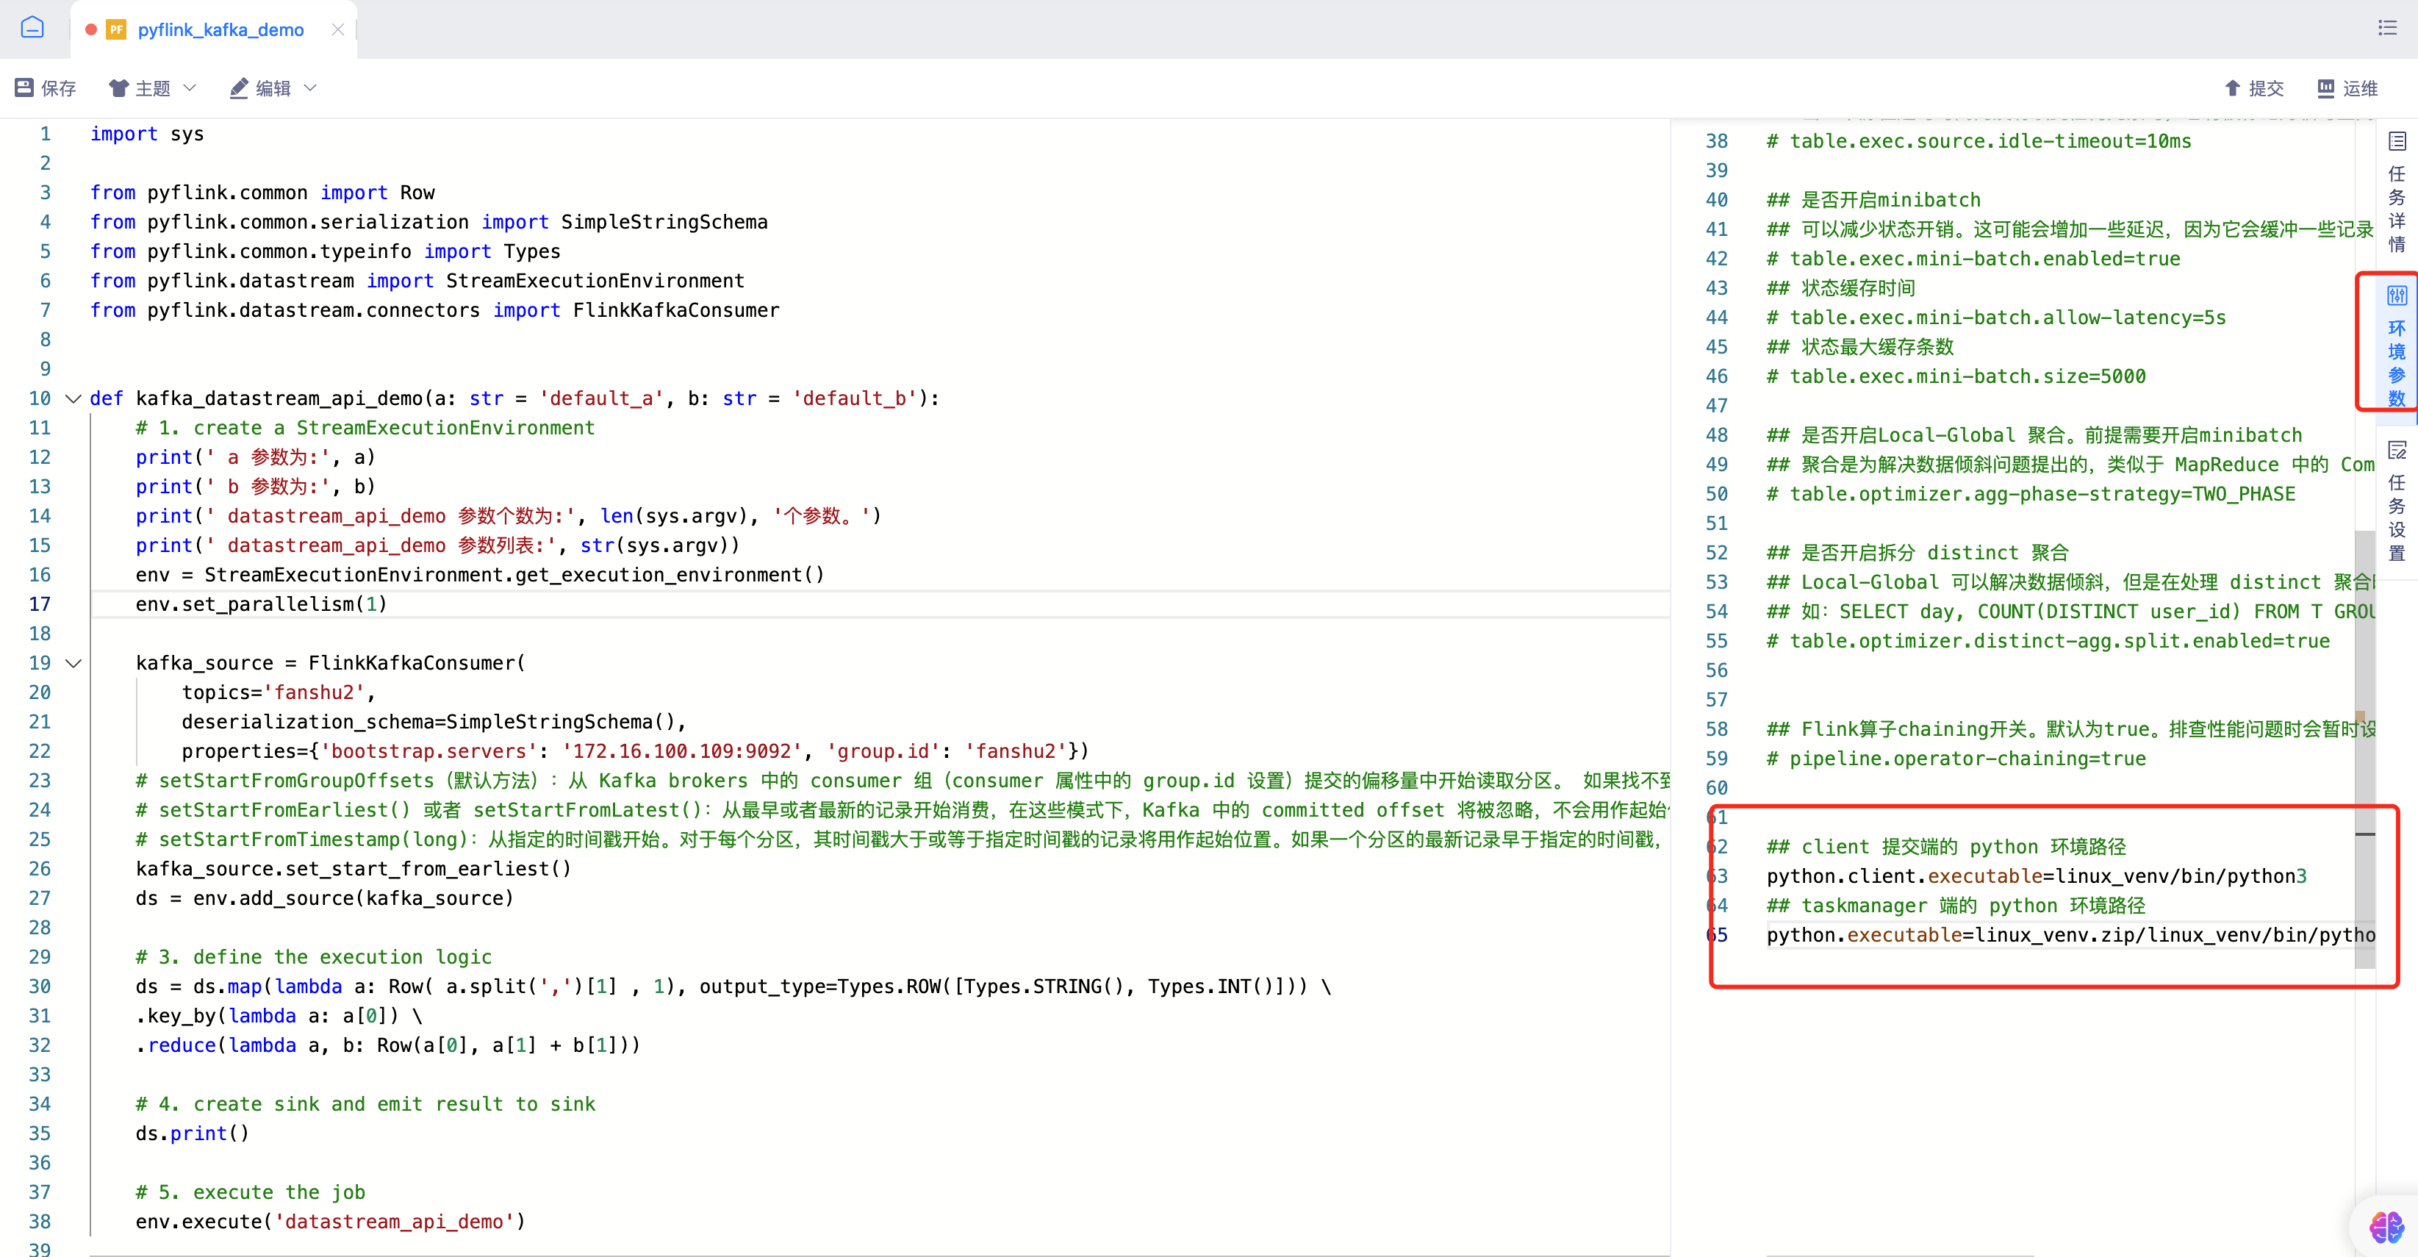Click the '.key_by(lambda a: a[0])' line
This screenshot has width=2418, height=1257.
click(x=279, y=1017)
